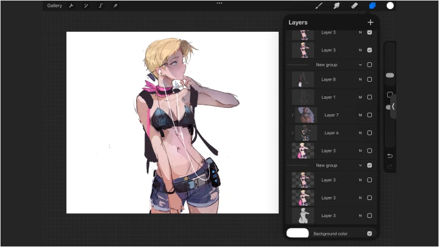Click the 'Layer 7' name
The height and width of the screenshot is (247, 439).
(x=332, y=115)
